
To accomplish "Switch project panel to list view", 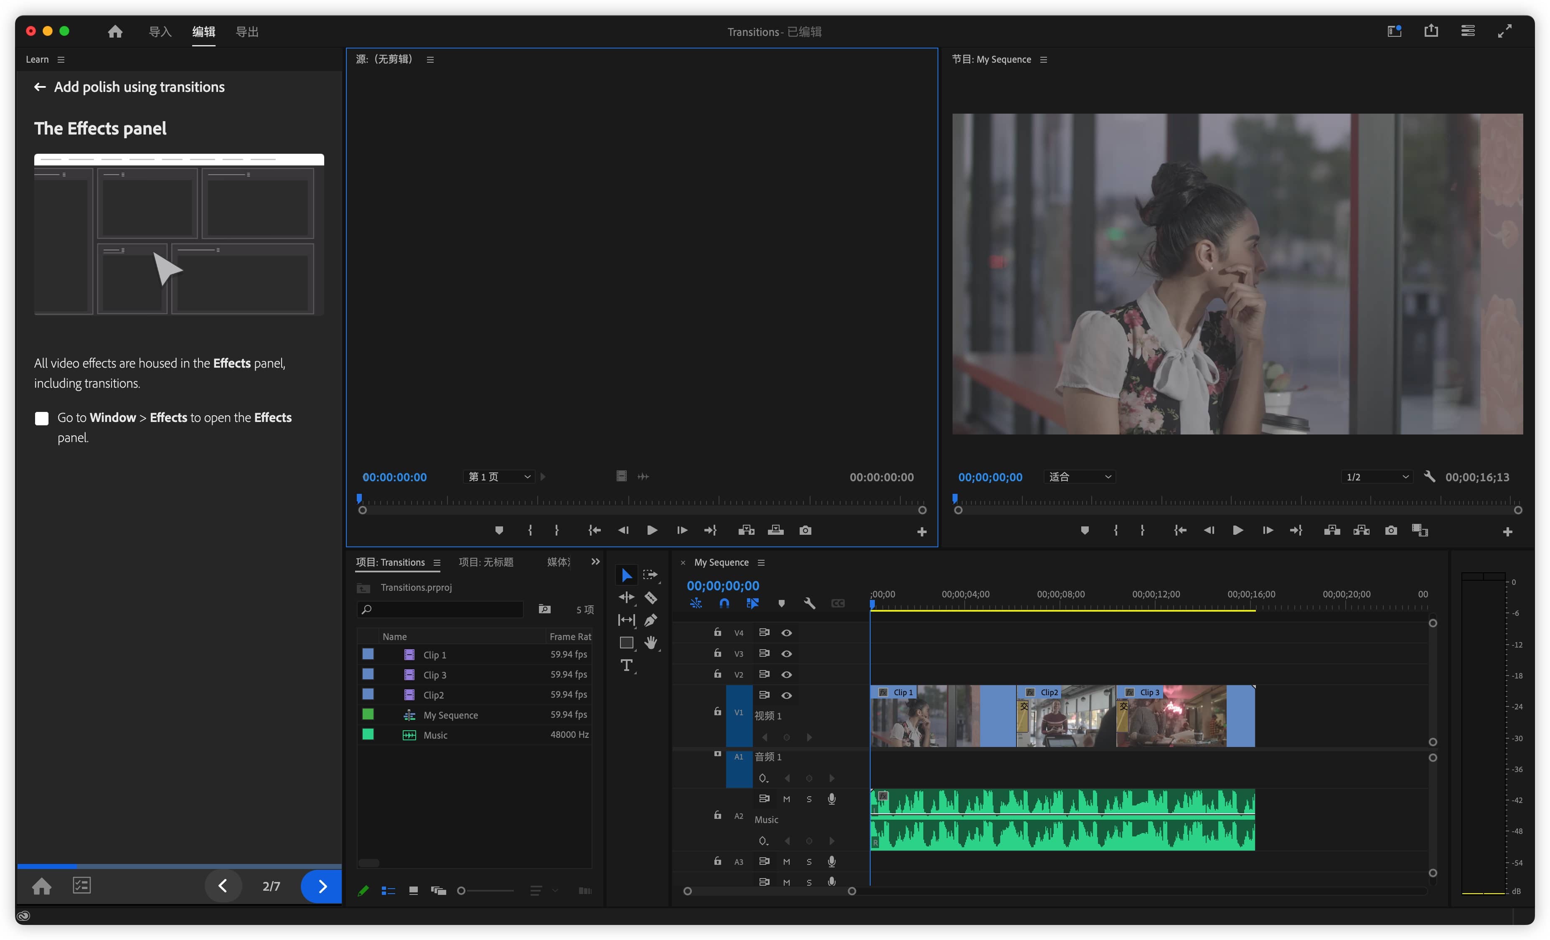I will pyautogui.click(x=388, y=890).
